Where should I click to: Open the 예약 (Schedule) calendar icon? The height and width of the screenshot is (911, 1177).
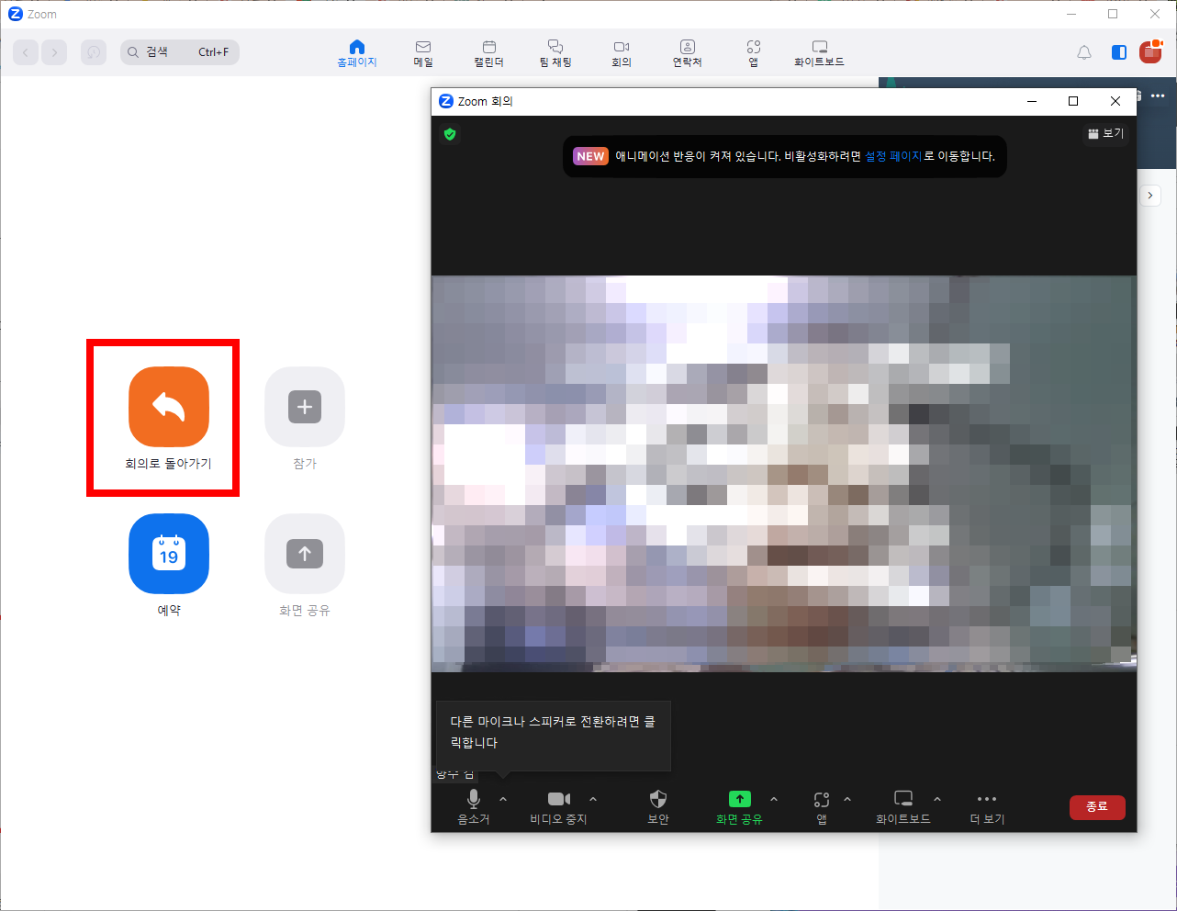169,554
